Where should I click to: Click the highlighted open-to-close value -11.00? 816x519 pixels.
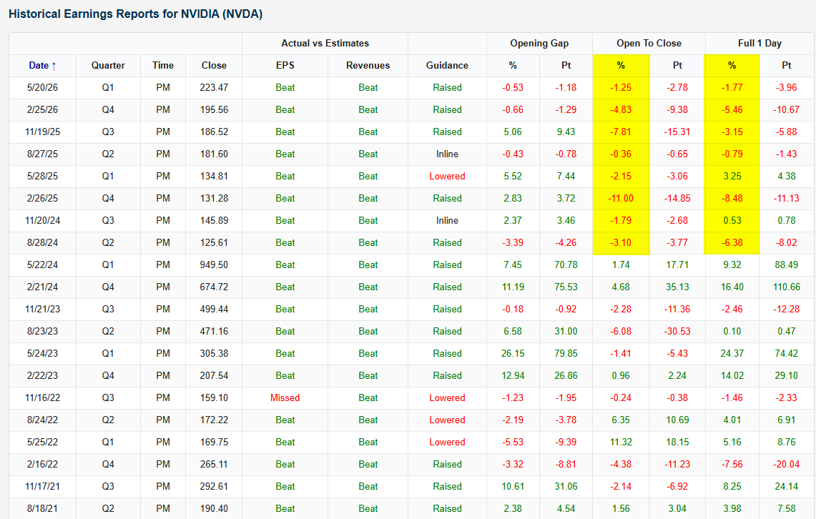click(x=621, y=198)
